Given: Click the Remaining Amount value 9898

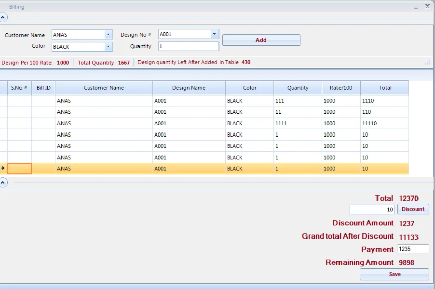Looking at the screenshot, I should point(407,263).
